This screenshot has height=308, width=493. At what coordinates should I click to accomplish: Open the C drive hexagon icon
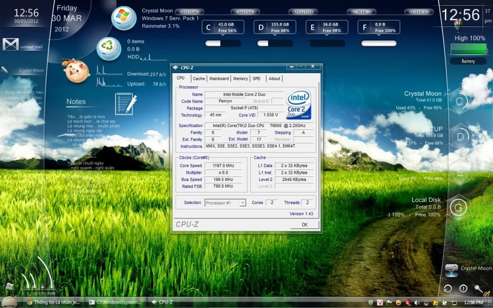[459, 101]
